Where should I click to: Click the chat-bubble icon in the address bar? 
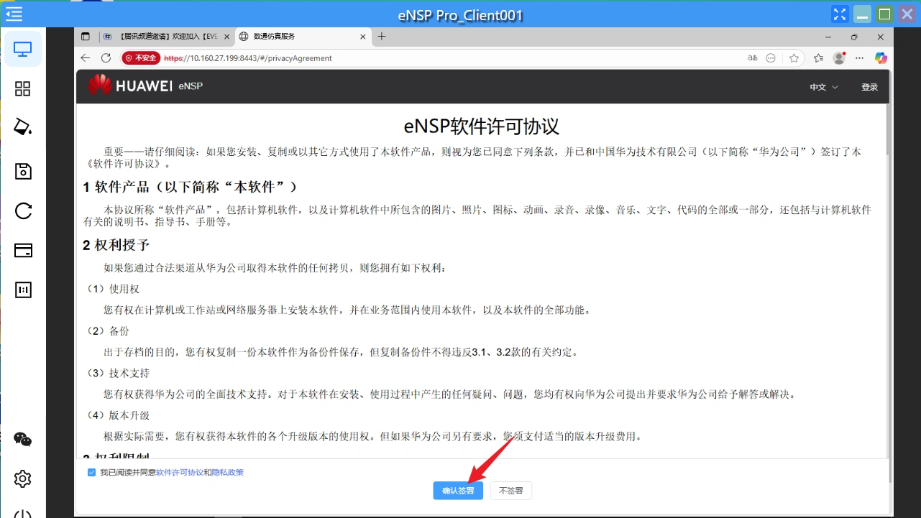tap(771, 58)
